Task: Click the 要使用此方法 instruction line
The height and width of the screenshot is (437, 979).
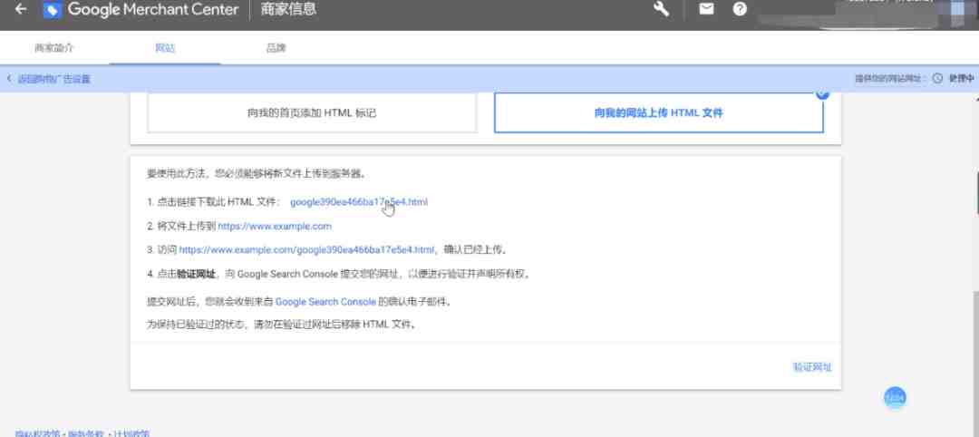Action: (x=256, y=173)
